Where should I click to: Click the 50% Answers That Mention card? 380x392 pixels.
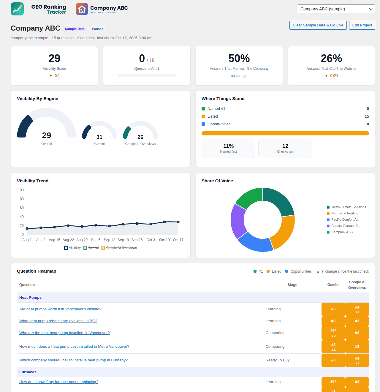[x=239, y=66]
